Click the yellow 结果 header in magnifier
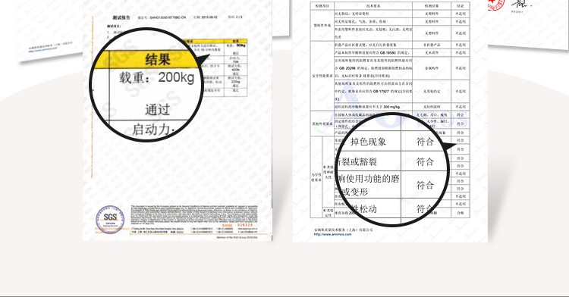569x297 pixels. (158, 59)
